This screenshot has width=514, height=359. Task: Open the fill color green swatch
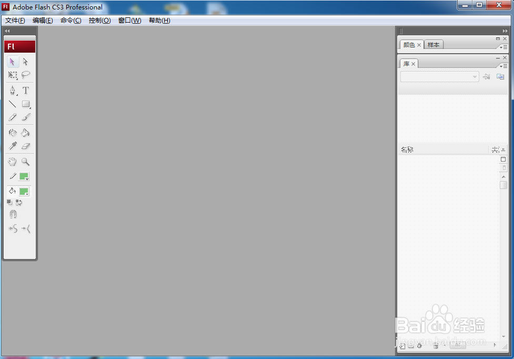click(x=24, y=191)
